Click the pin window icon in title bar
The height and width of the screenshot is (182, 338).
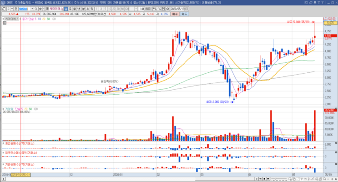315,2
